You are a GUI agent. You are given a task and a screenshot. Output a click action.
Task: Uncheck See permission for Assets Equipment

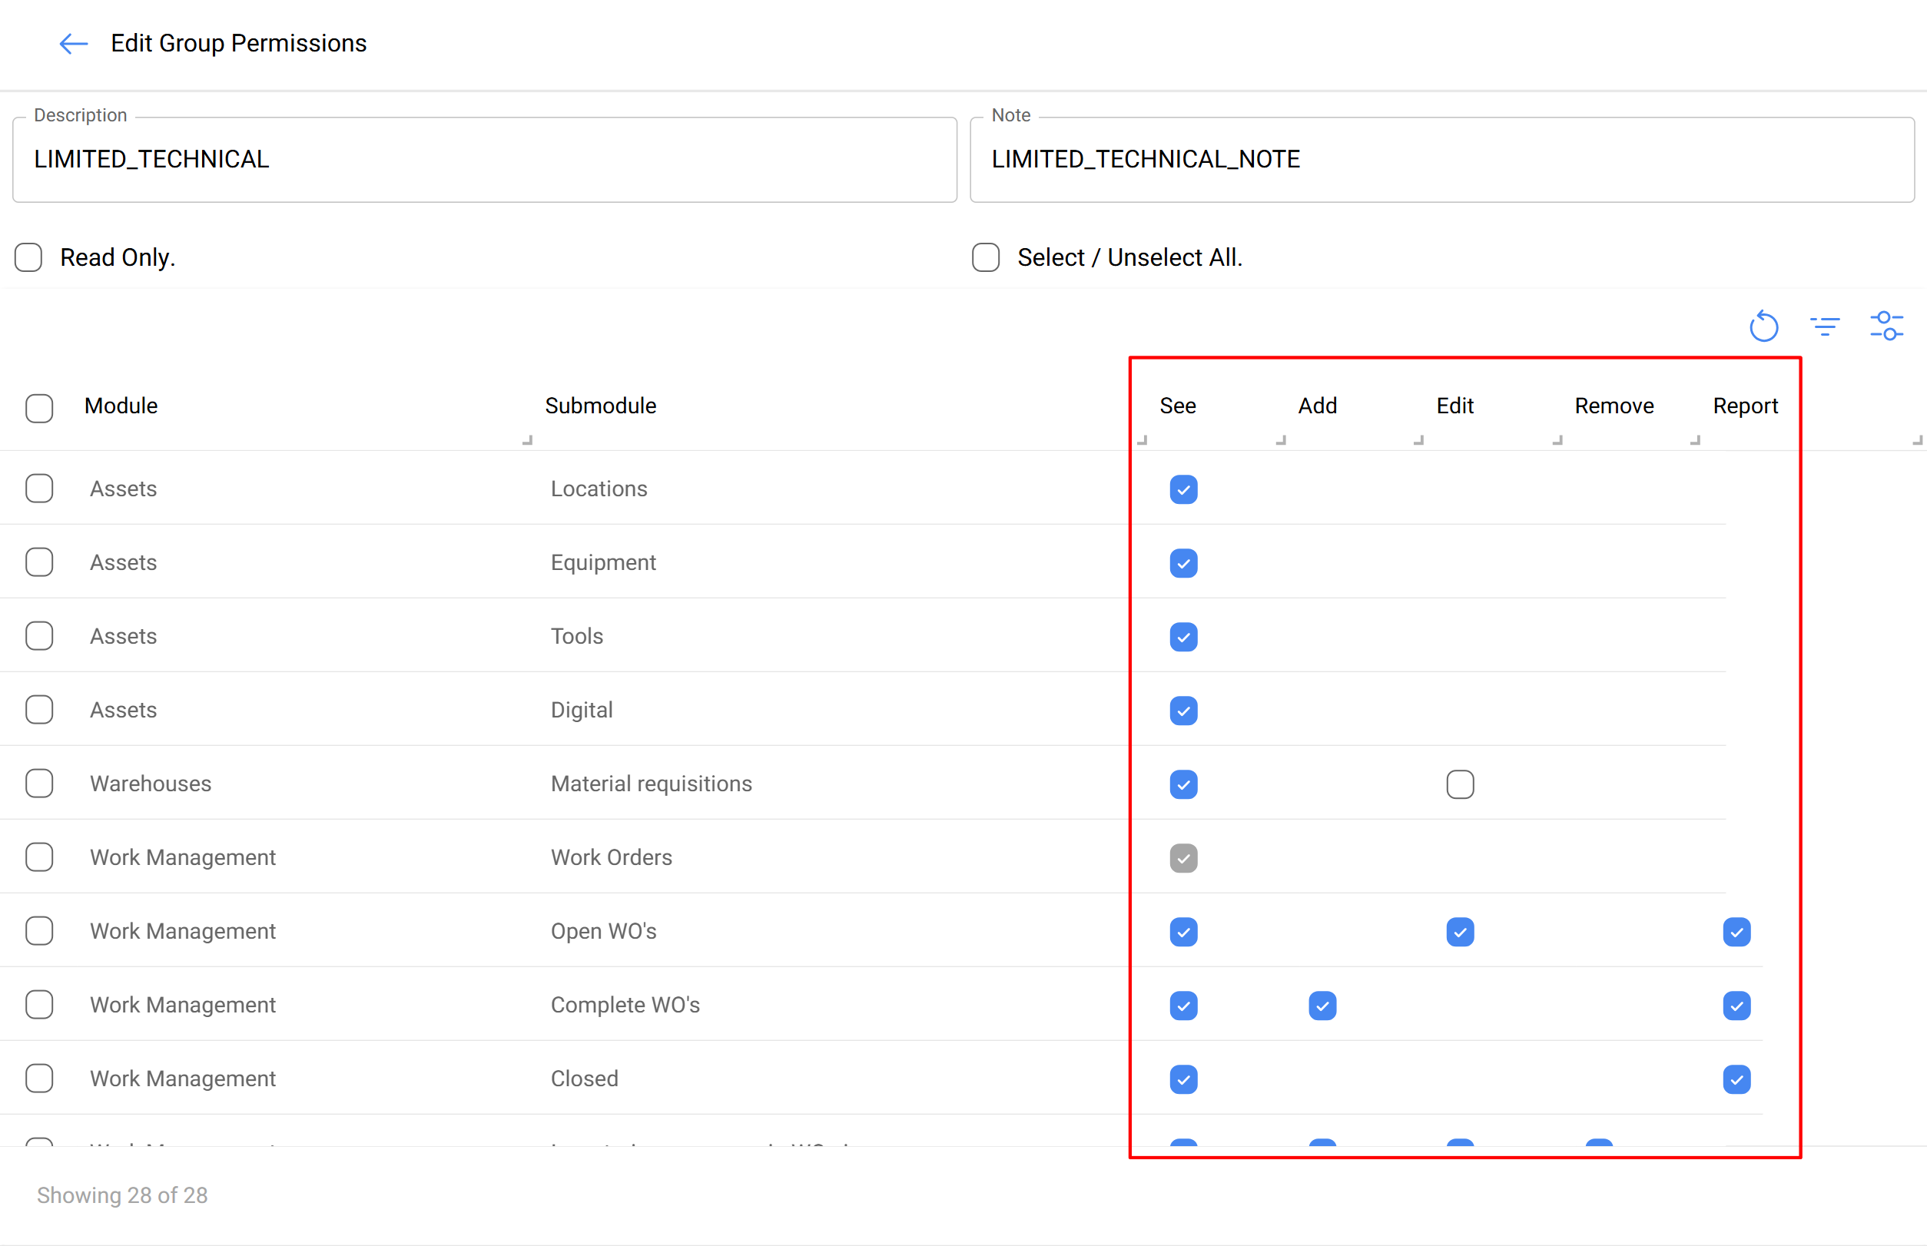[1182, 563]
